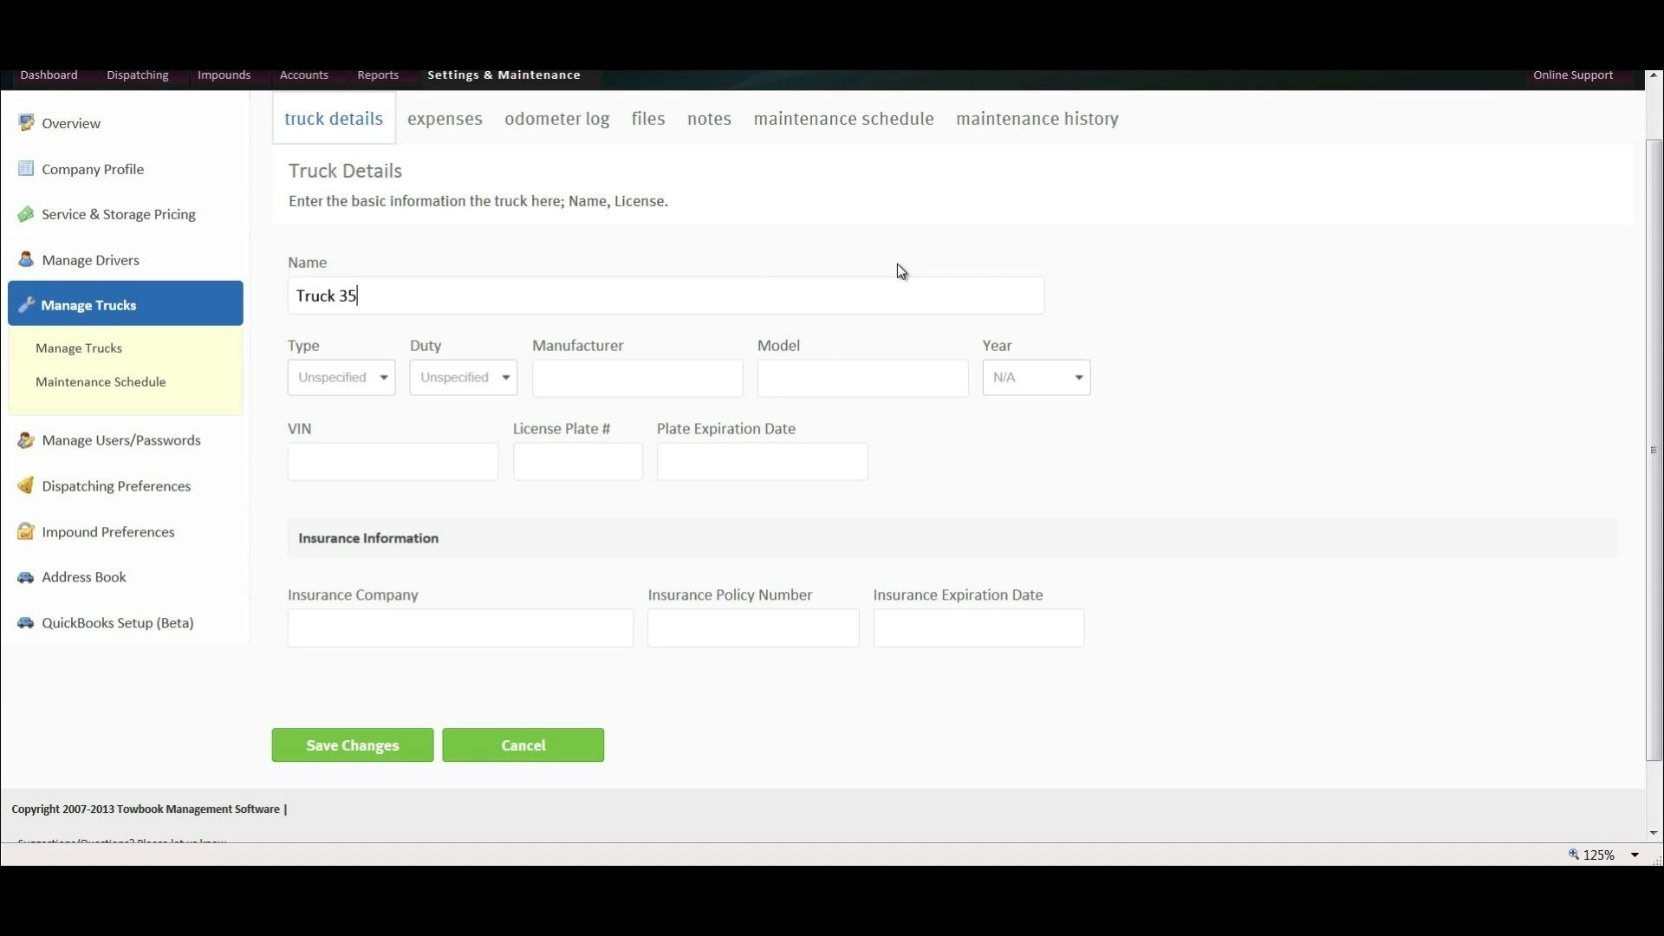
Task: Click the Online Support link
Action: [x=1573, y=75]
